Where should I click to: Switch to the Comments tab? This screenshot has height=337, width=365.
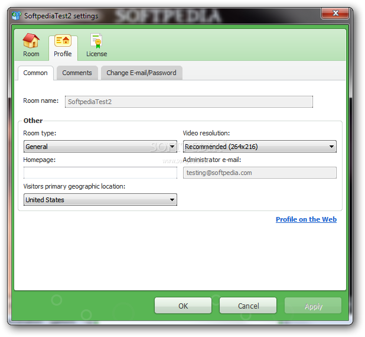[77, 73]
